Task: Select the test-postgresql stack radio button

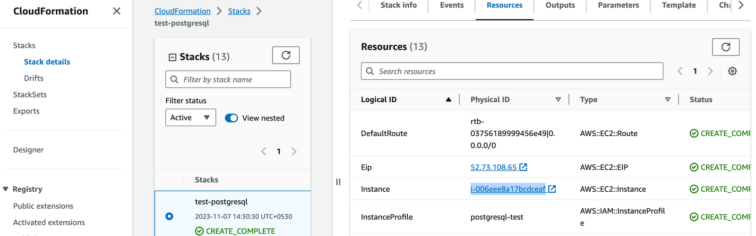Action: click(x=169, y=216)
